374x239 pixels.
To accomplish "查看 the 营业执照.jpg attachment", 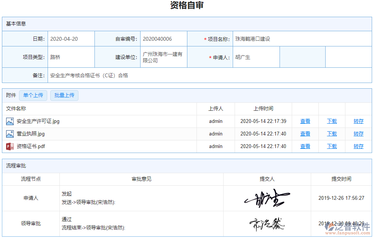I will pyautogui.click(x=305, y=134).
